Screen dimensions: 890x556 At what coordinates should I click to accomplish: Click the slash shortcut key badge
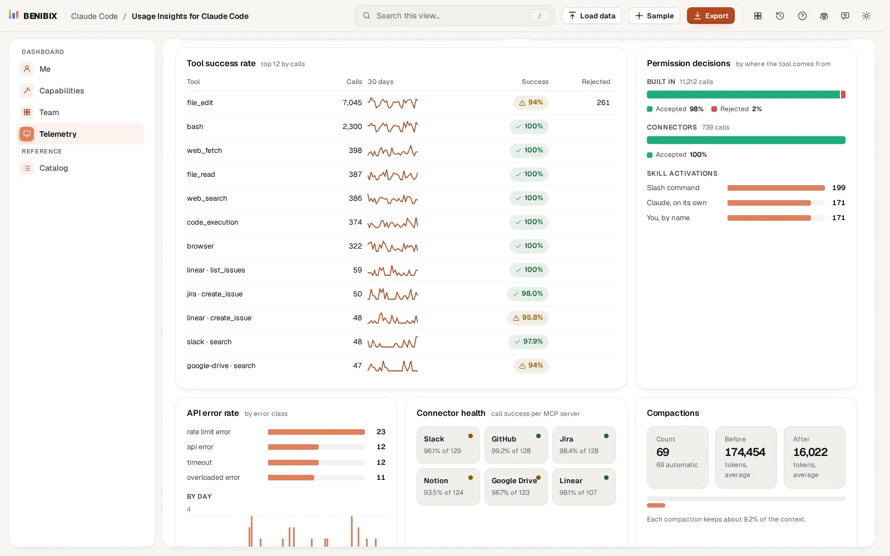pos(540,16)
